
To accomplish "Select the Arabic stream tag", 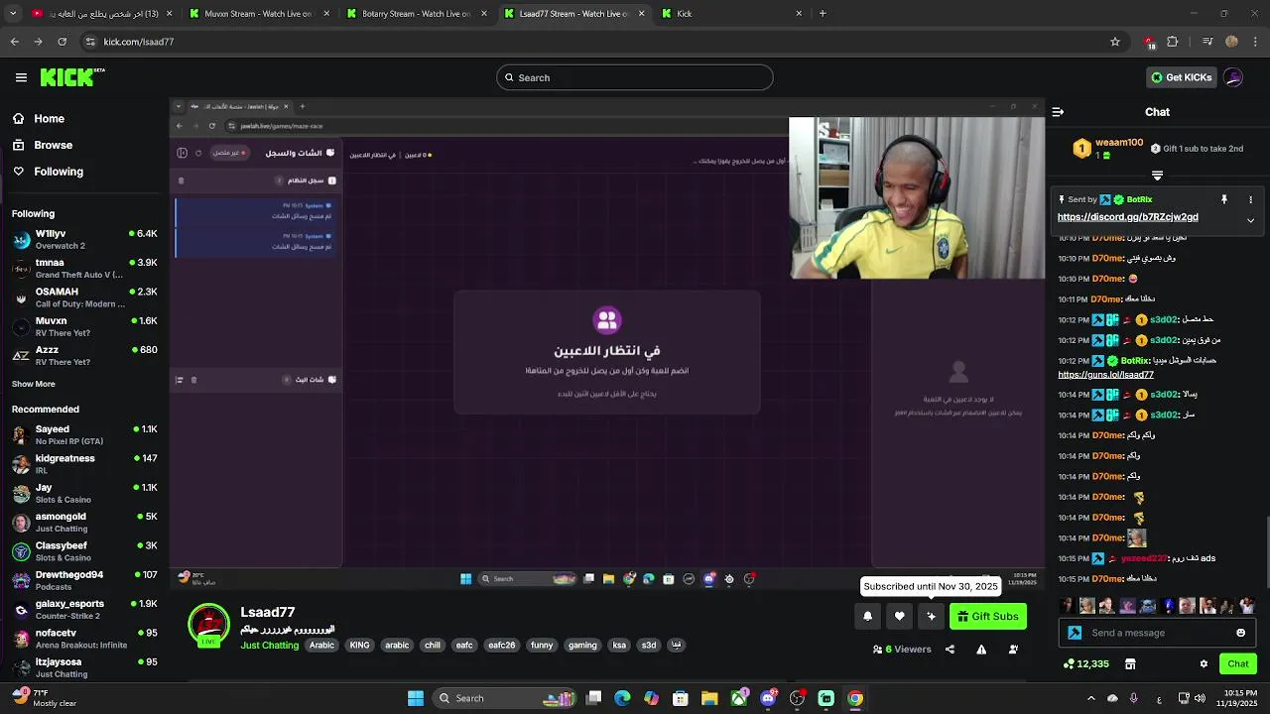I will click(321, 646).
